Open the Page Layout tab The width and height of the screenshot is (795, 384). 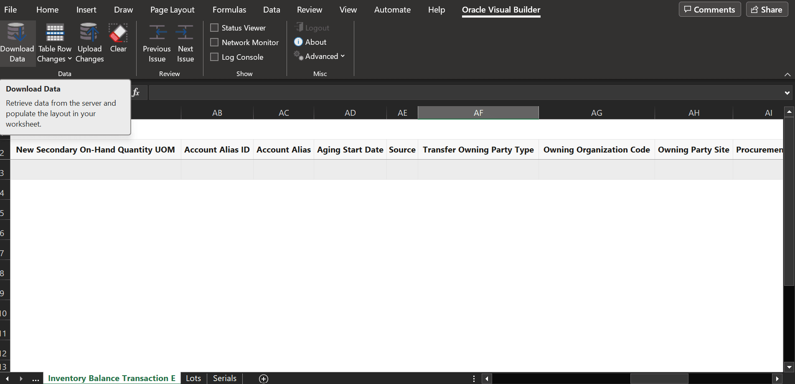(172, 10)
